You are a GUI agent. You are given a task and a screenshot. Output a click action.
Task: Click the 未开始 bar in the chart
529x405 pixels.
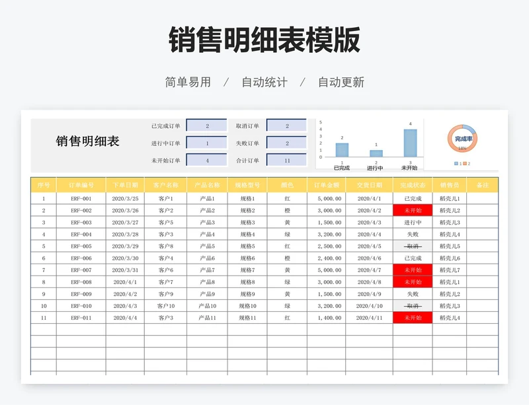pos(410,143)
